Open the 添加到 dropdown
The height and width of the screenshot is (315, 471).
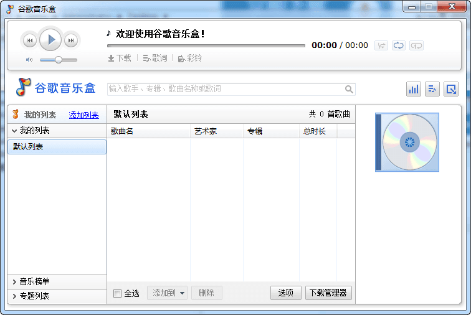(167, 293)
